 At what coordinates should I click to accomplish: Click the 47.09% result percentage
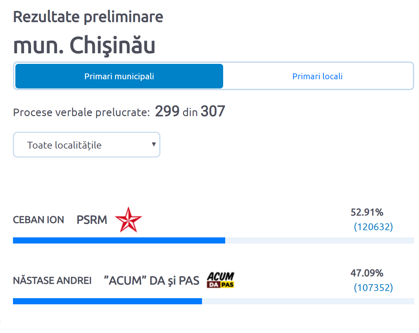367,273
